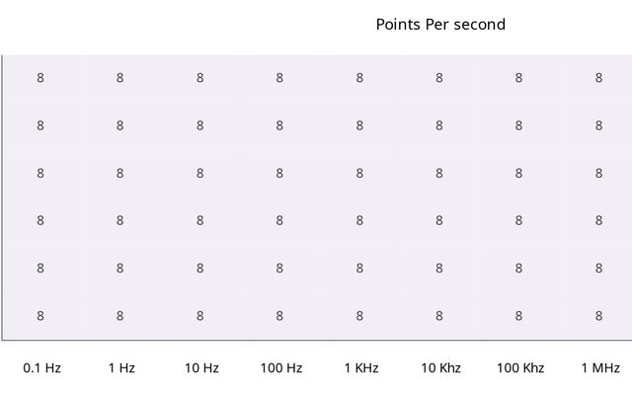Select the 100 Hz column label
632x395 pixels.
tap(280, 368)
